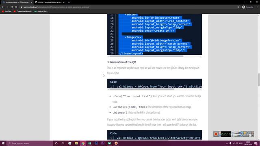The height and width of the screenshot is (146, 260).
Task: Open the Chrome three-dot menu
Action: click(x=257, y=7)
